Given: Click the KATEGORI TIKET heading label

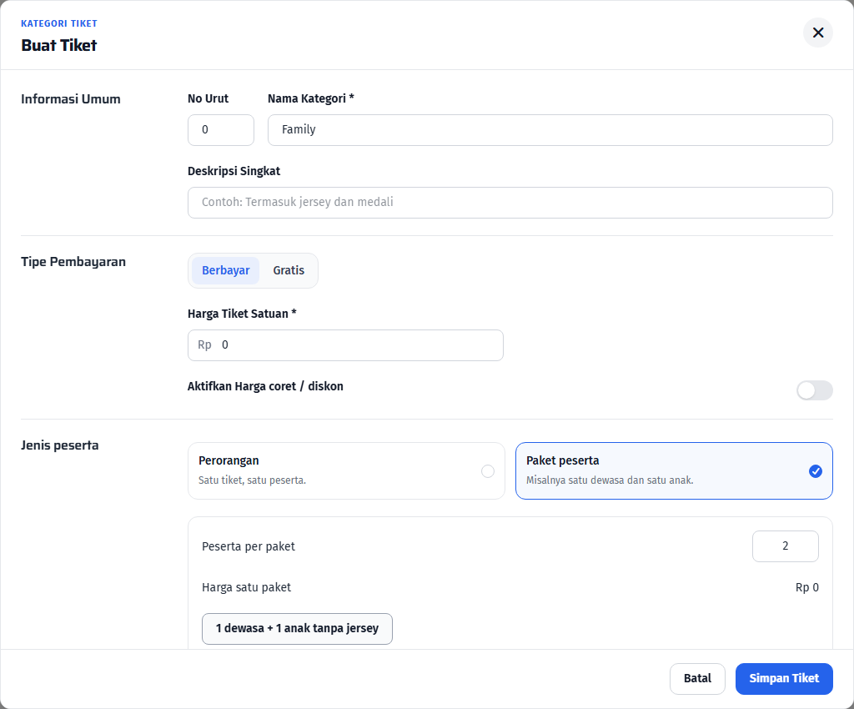Looking at the screenshot, I should pos(59,23).
